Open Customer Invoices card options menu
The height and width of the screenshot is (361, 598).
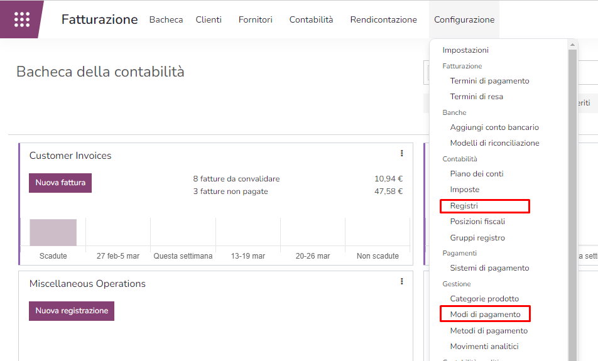[x=401, y=153]
